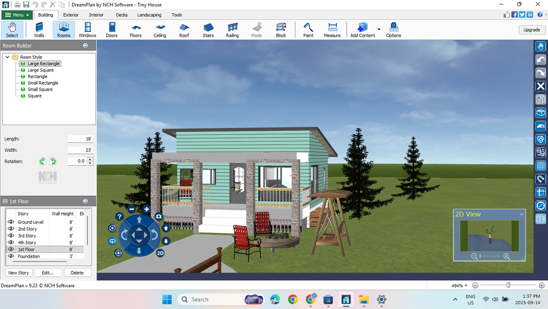Viewport: 548px width, 309px height.
Task: Click the compass icon in right sidebar
Action: tap(541, 206)
